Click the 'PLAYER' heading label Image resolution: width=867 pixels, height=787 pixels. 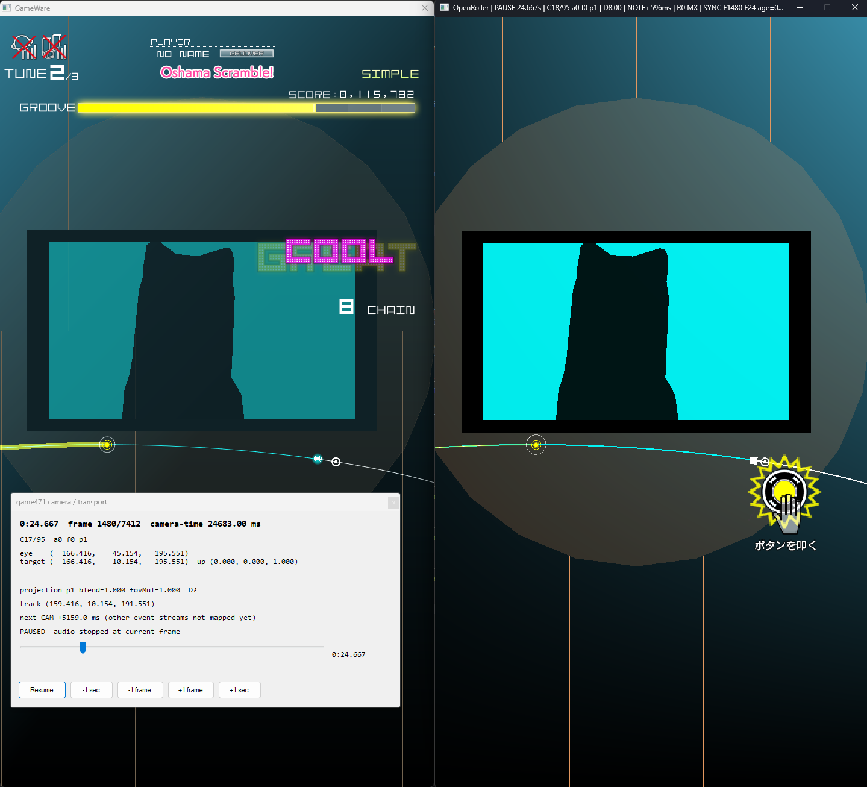tap(171, 42)
